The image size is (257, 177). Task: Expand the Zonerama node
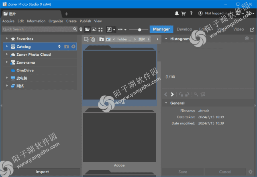tap(7, 62)
